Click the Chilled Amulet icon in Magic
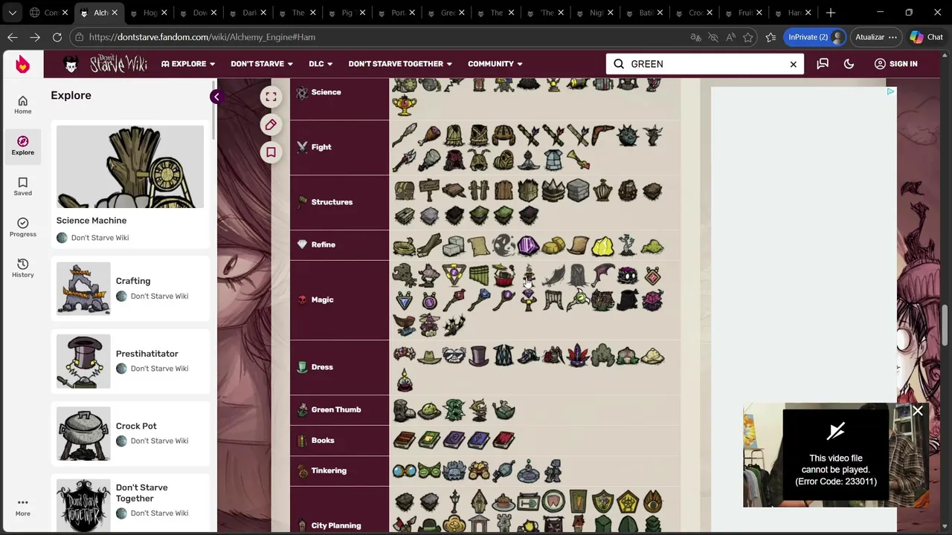 pyautogui.click(x=405, y=300)
